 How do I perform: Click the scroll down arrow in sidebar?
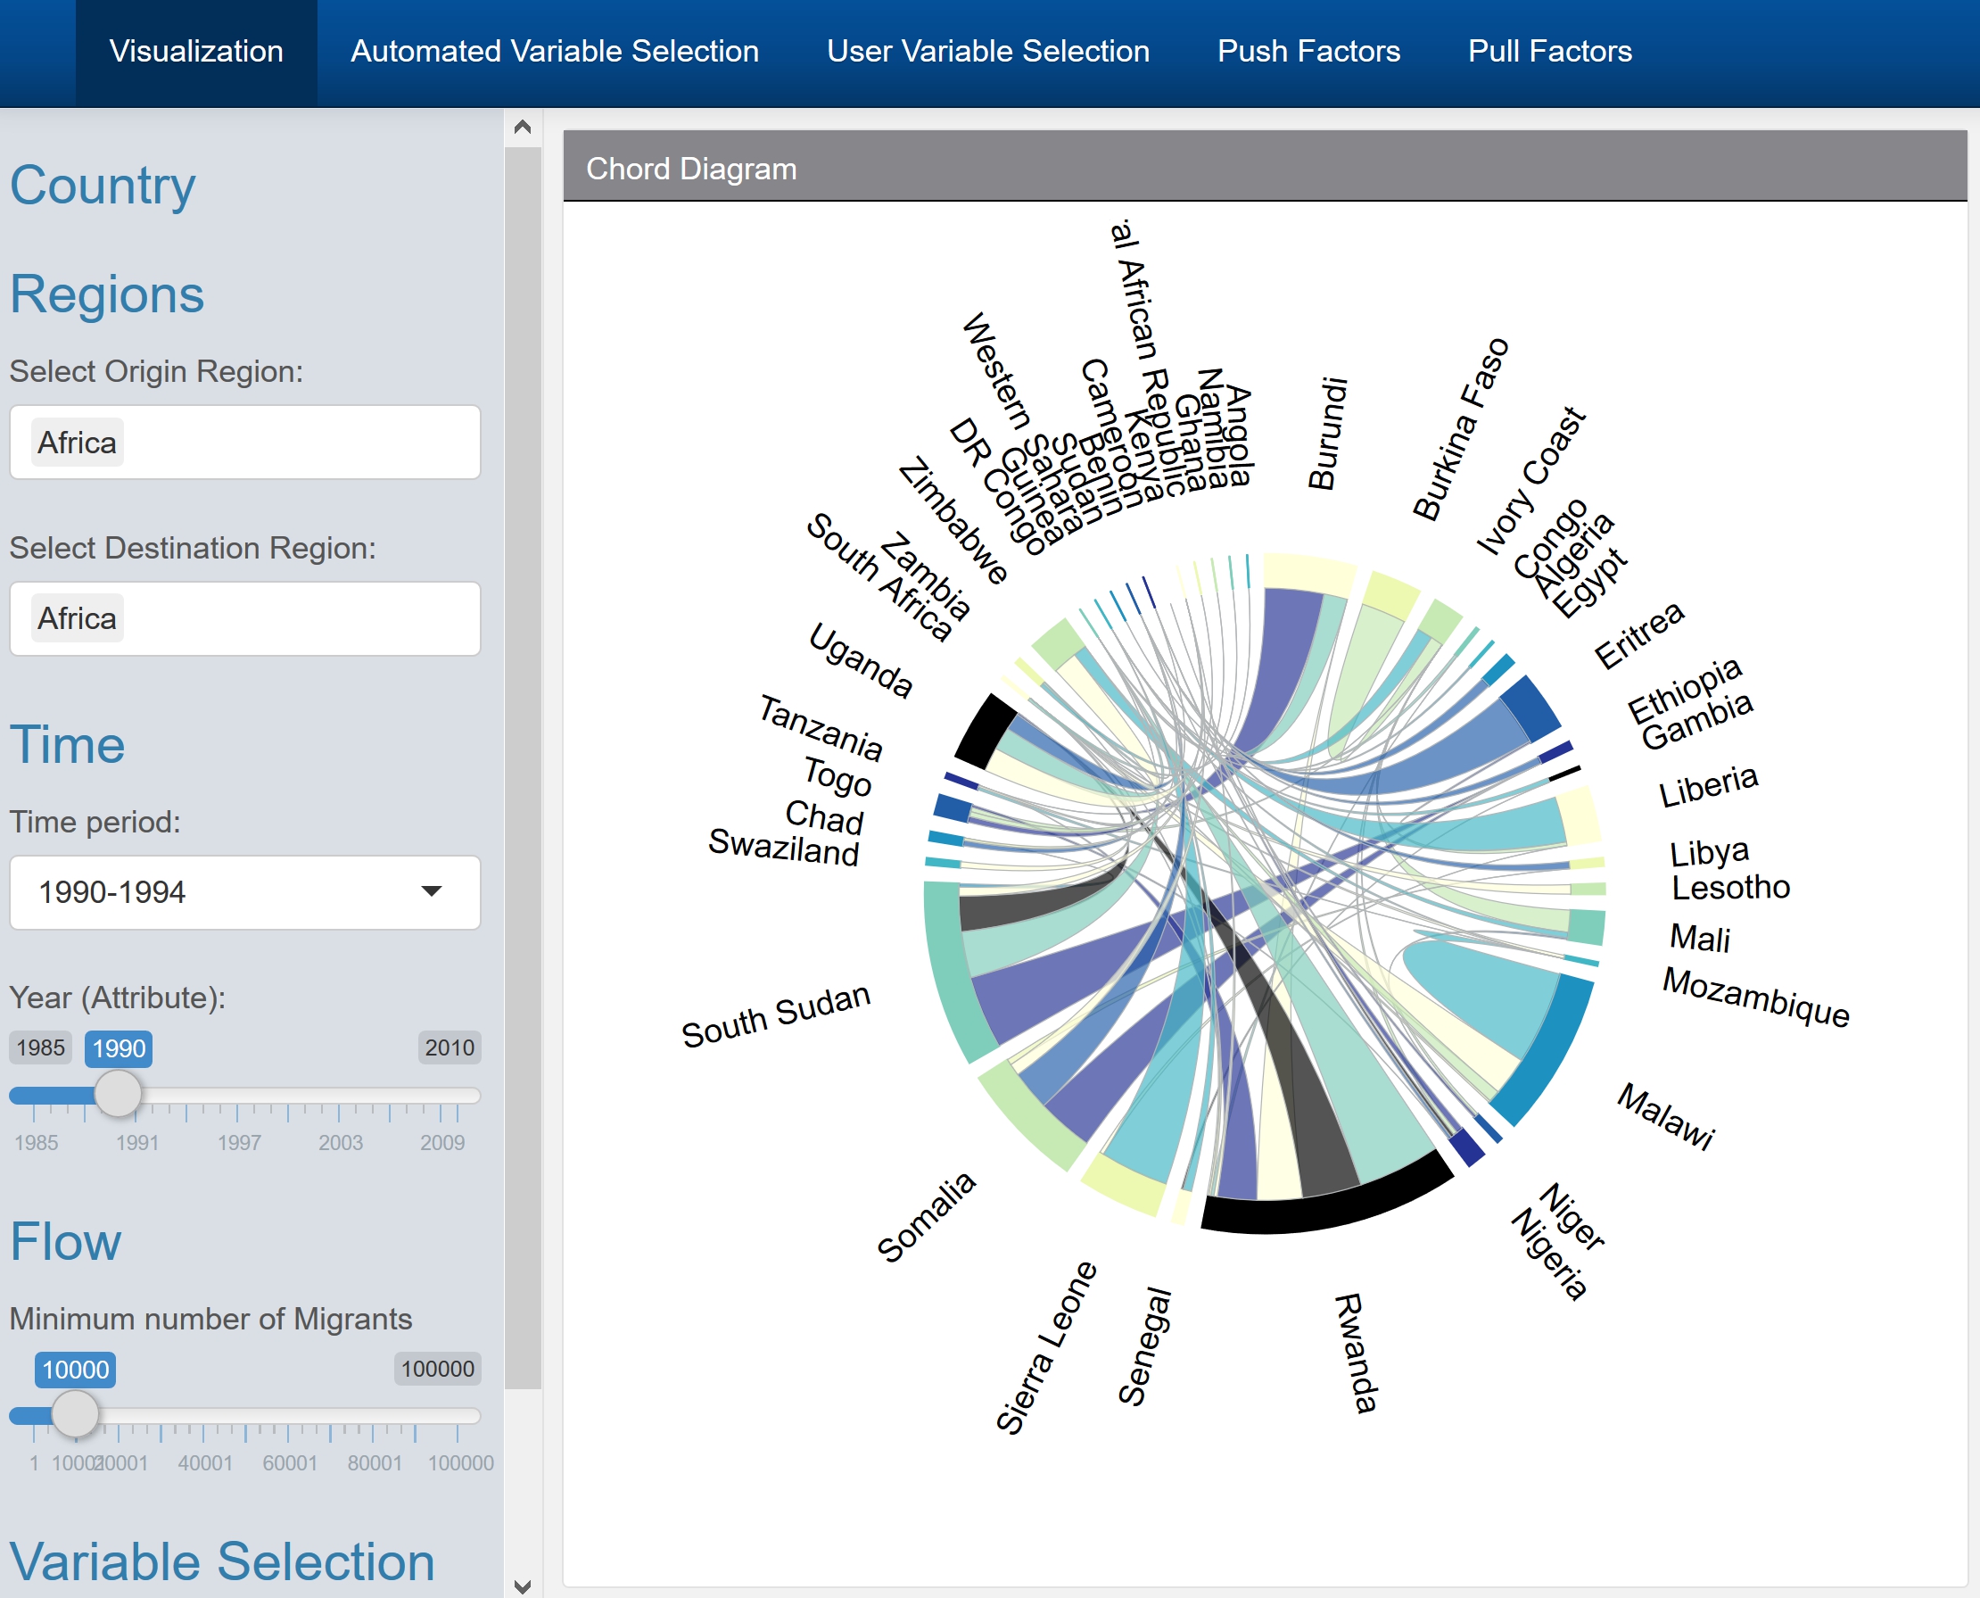pos(523,1586)
